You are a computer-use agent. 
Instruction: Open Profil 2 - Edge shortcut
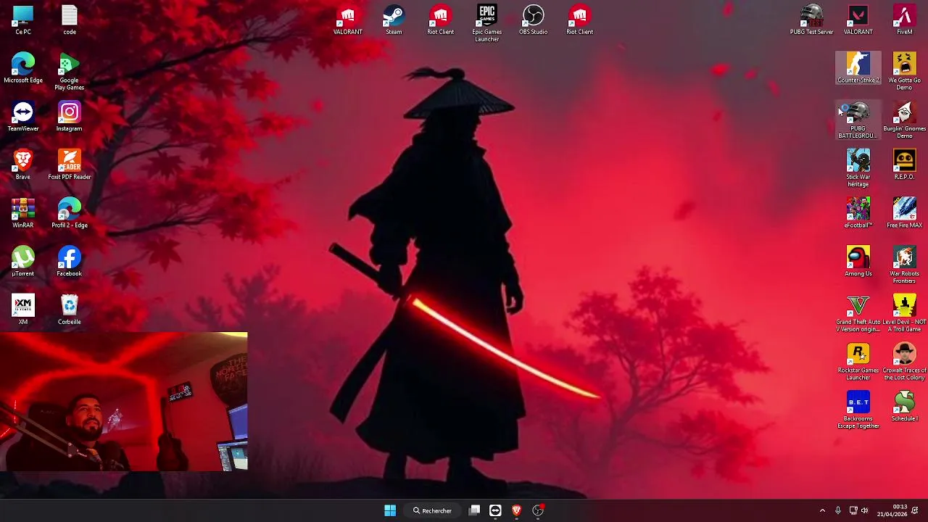pyautogui.click(x=70, y=214)
